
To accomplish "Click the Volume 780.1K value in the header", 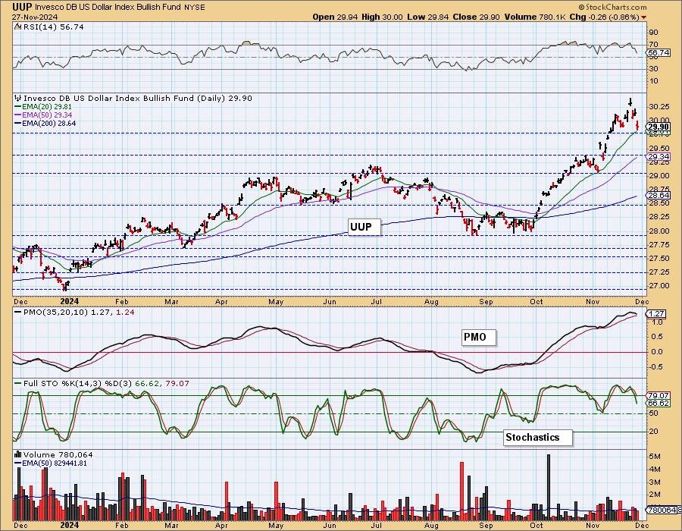I will coord(535,17).
